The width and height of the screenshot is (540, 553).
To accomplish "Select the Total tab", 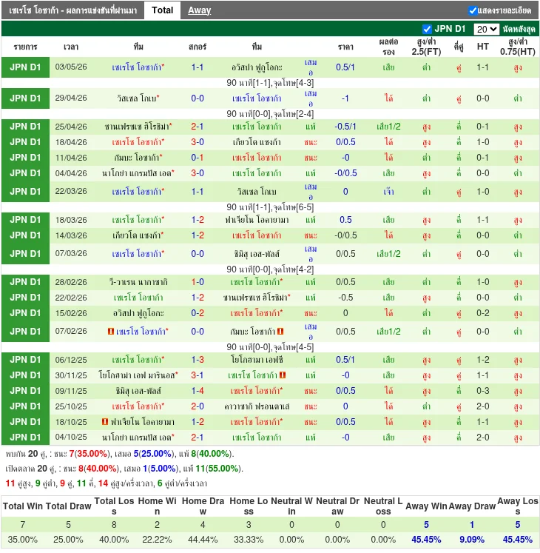I will 163,10.
